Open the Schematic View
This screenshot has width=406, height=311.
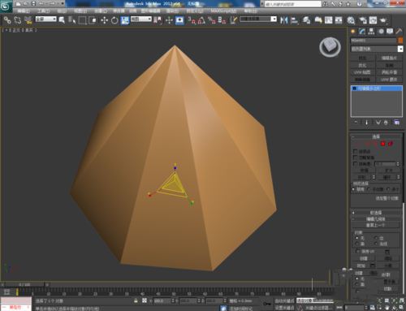(x=339, y=20)
